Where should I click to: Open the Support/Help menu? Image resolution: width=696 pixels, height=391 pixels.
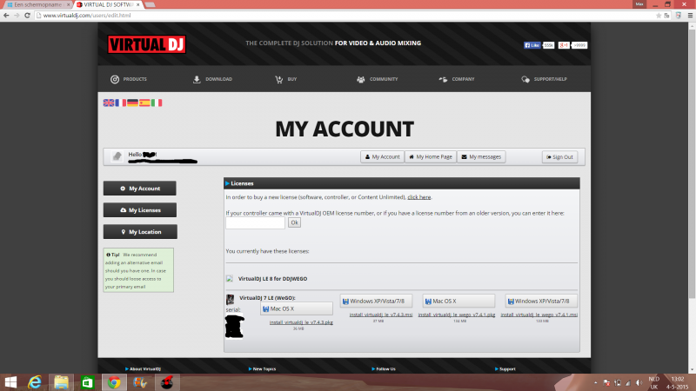pos(543,79)
